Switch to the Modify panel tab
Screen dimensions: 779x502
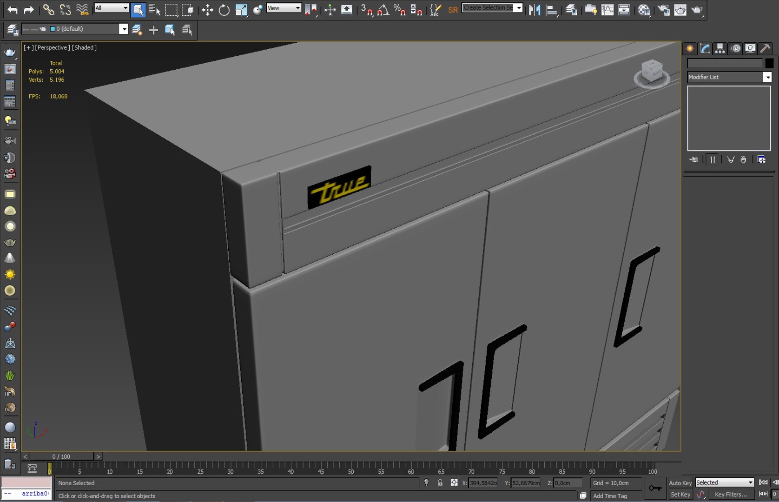tap(705, 48)
